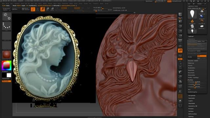This screenshot has height=118, width=210.
Task: Toggle the Floor grid icon
Action: (180, 46)
